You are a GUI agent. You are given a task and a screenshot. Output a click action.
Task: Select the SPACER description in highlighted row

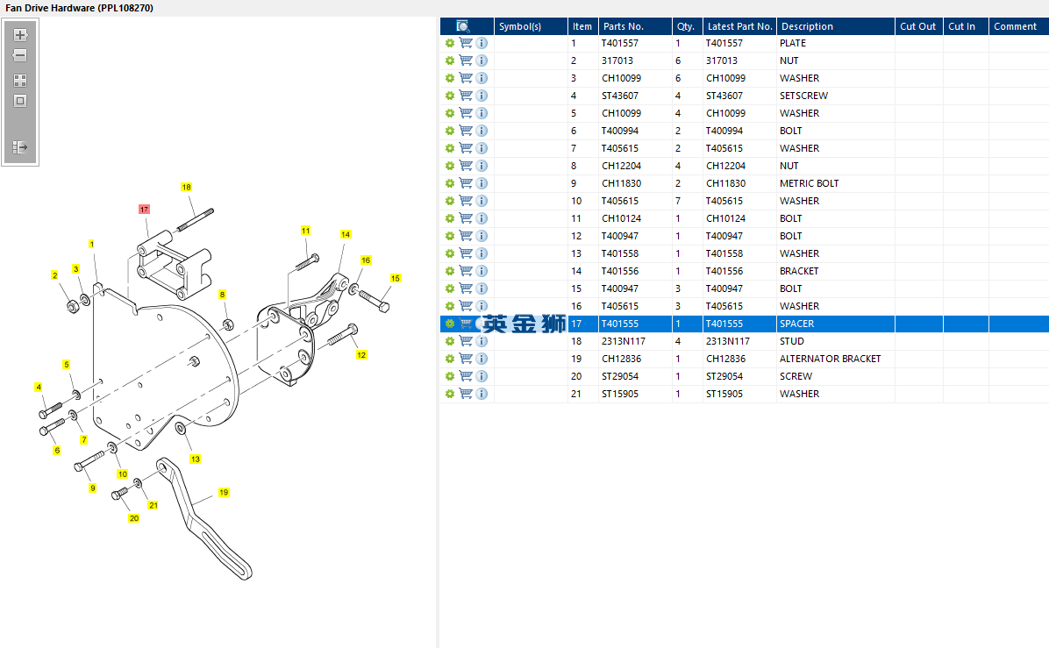tap(796, 324)
